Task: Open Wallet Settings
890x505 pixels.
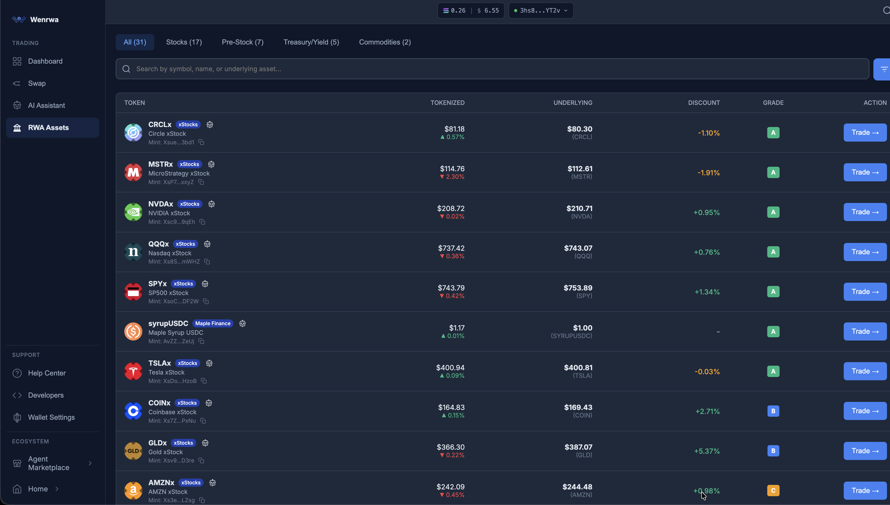Action: (52, 417)
